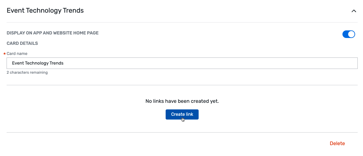
Task: Click the CARD DETAILS section label
Action: coord(22,43)
